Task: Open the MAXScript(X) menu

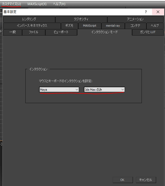Action: (37, 4)
